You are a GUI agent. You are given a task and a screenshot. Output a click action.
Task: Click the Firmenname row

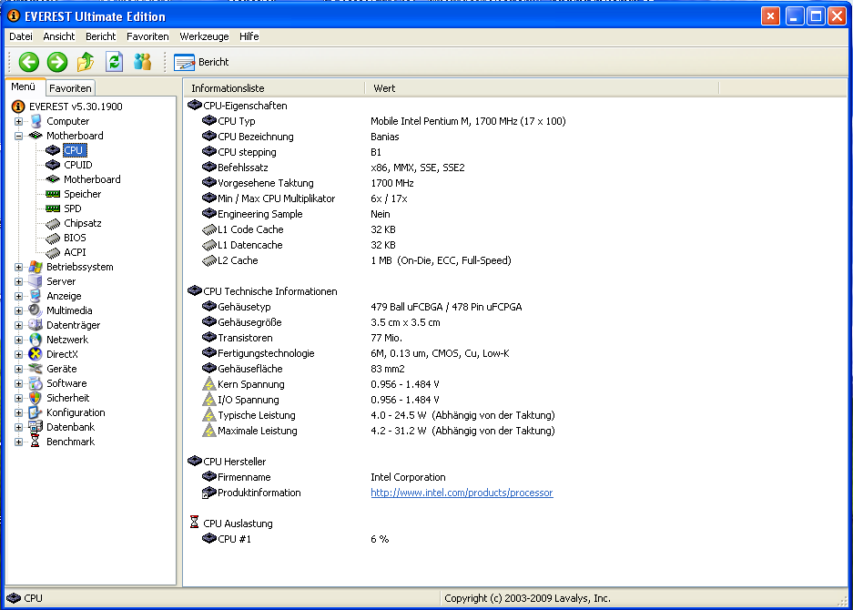click(324, 477)
